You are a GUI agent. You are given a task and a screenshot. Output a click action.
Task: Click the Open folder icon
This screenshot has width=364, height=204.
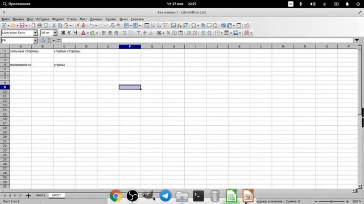coord(13,25)
